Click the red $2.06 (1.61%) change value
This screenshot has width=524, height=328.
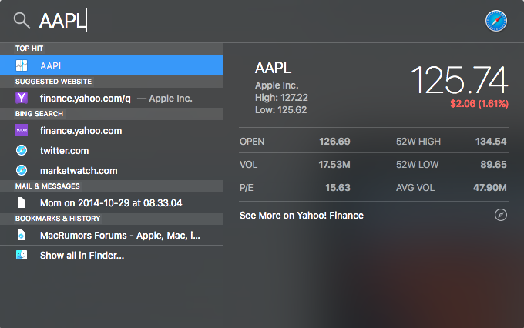coord(479,103)
